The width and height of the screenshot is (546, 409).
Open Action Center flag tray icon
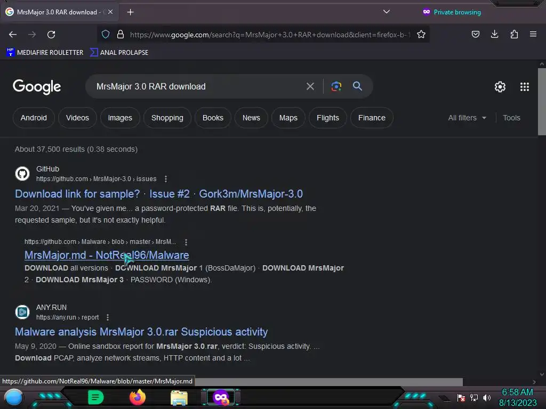tap(461, 397)
